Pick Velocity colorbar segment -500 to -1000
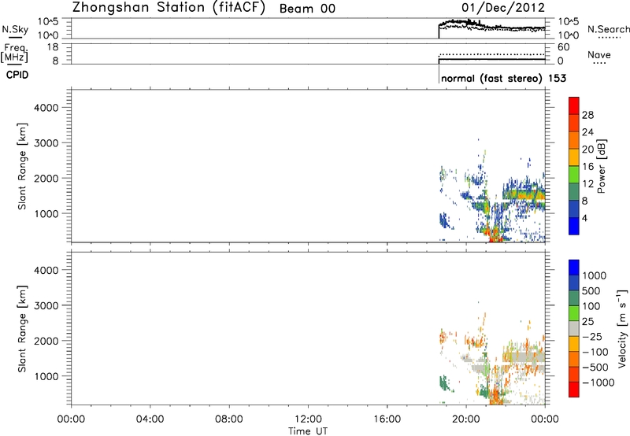The width and height of the screenshot is (630, 436). click(574, 374)
